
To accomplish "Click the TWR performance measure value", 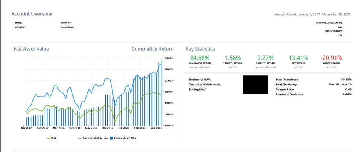I will point(340,27).
